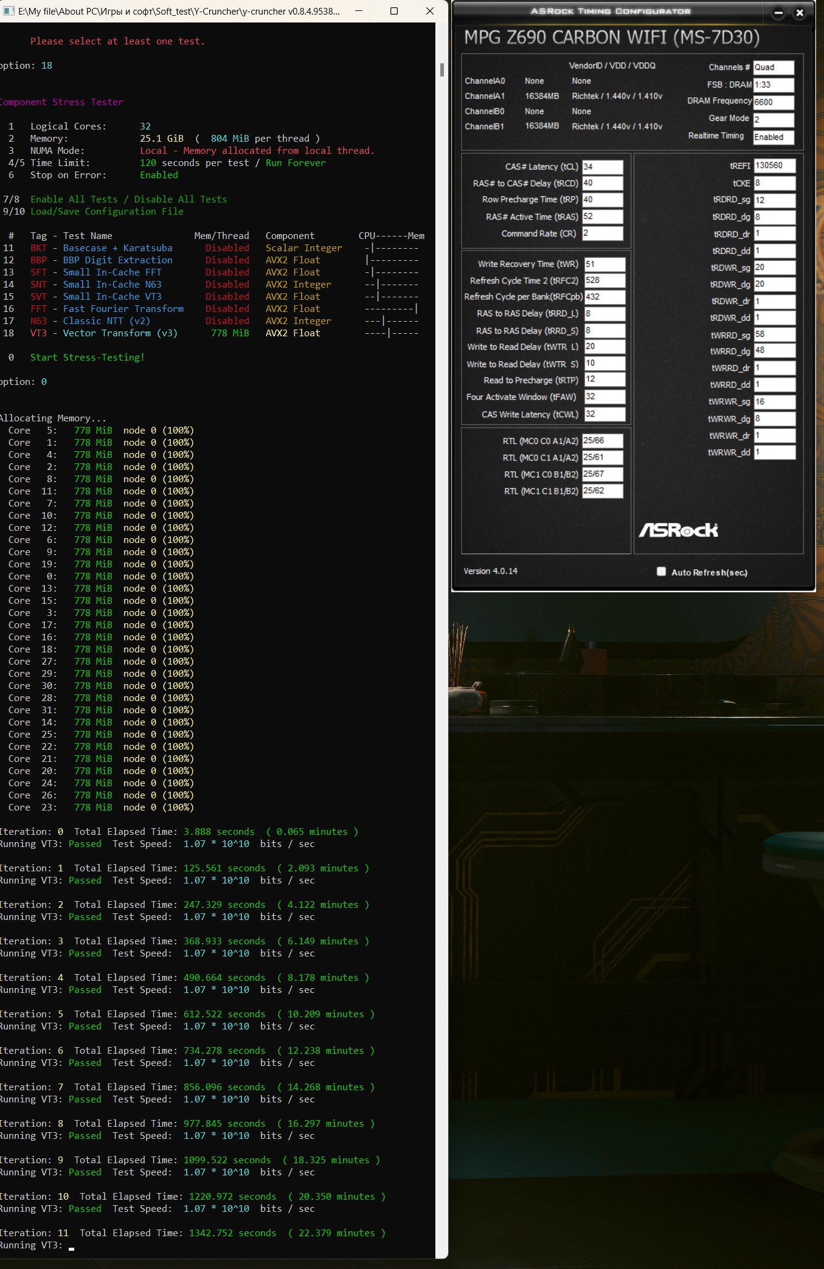Click the ChannelA1 'Richtek / 1.440v / 1.410v' entry
This screenshot has width=824, height=1269.
pos(617,96)
